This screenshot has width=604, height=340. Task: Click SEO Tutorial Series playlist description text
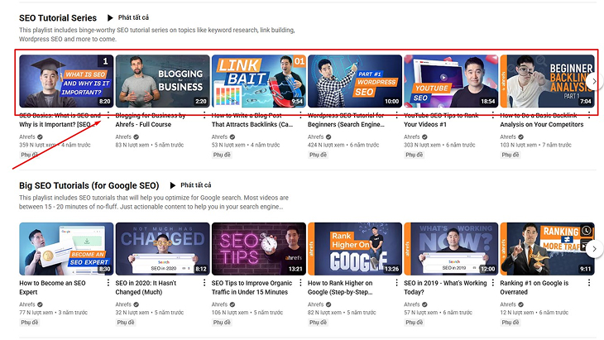click(157, 35)
